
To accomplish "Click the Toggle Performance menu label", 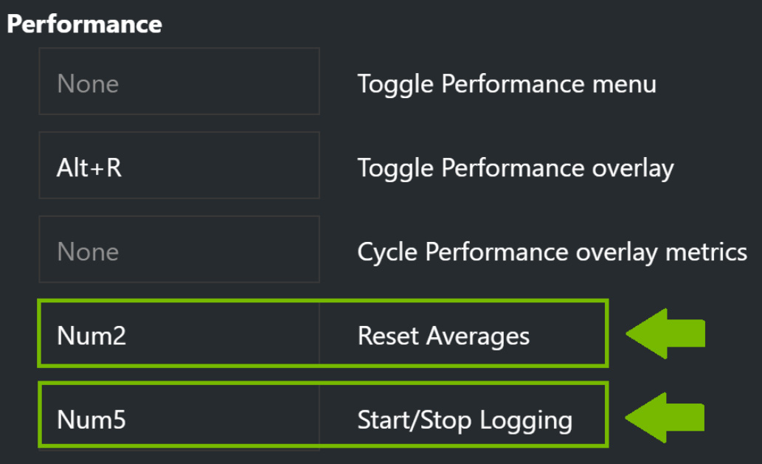I will (506, 83).
